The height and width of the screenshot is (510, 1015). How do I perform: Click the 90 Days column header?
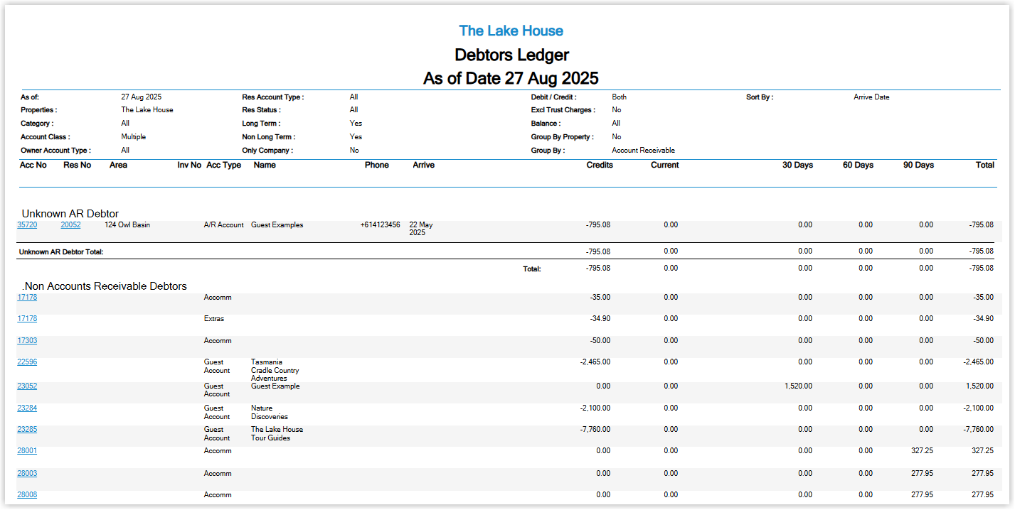coord(918,165)
